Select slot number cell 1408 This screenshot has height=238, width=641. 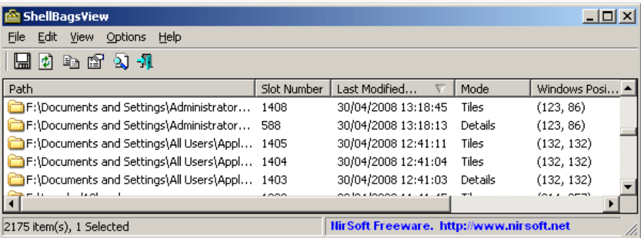point(274,107)
